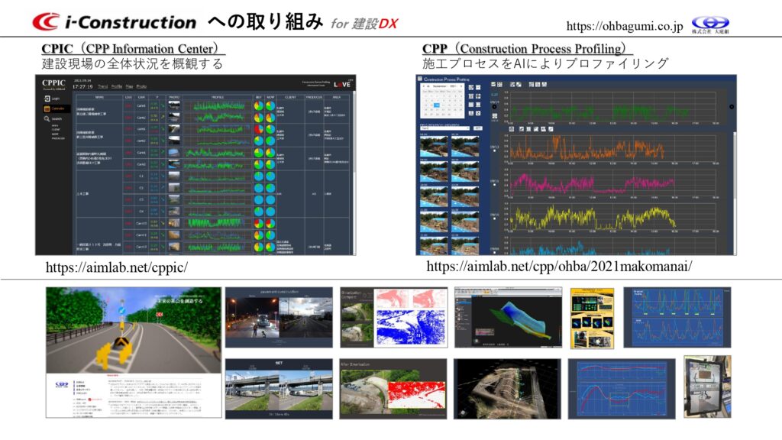Click the i-Construction logo
This screenshot has width=782, height=440.
pyautogui.click(x=115, y=22)
